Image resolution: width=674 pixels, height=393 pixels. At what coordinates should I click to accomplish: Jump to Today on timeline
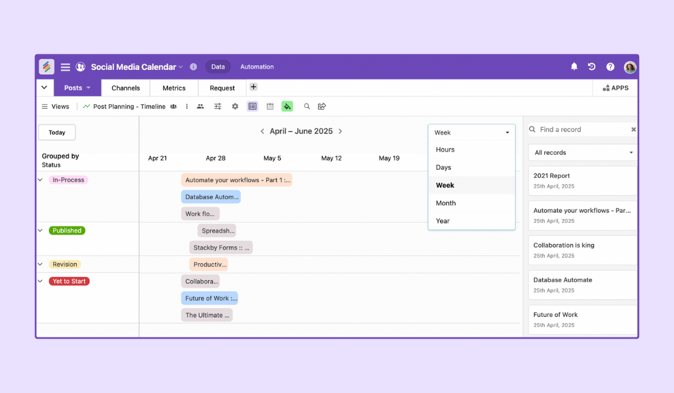[57, 132]
